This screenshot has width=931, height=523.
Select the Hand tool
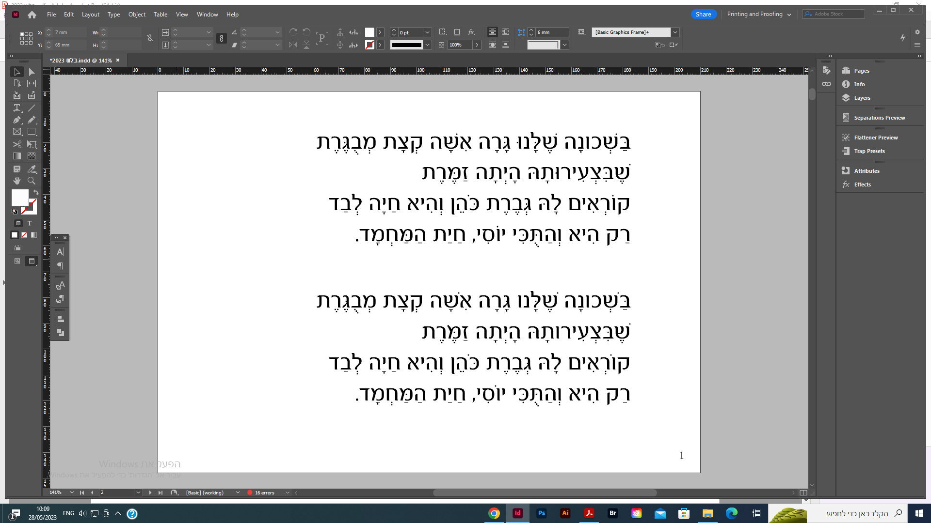coord(17,181)
